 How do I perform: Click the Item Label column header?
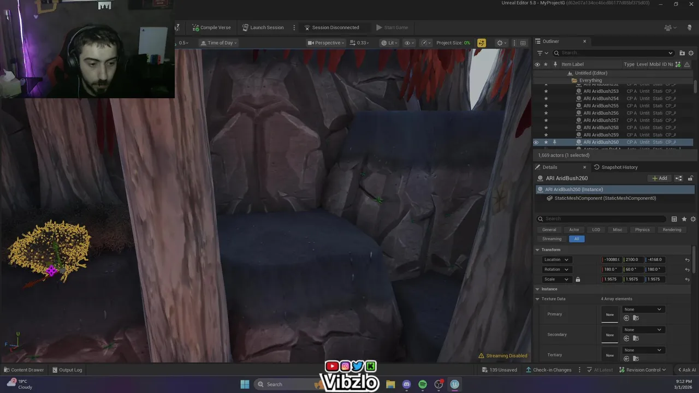click(x=572, y=64)
